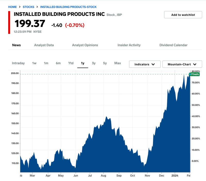Click the Indicators dropdown chevron arrow
This screenshot has width=206, height=181.
pyautogui.click(x=153, y=64)
